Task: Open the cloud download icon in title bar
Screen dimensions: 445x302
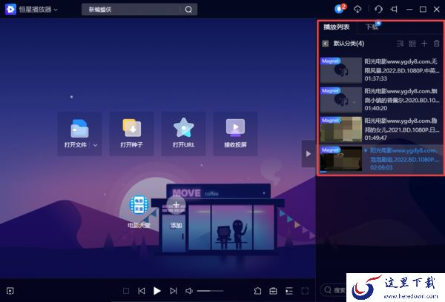Action: pyautogui.click(x=357, y=10)
